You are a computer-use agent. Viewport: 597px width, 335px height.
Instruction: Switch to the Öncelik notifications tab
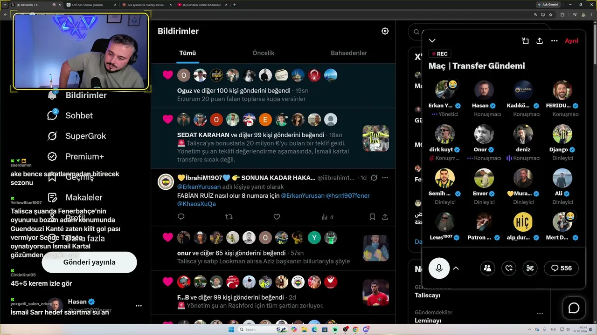[264, 53]
